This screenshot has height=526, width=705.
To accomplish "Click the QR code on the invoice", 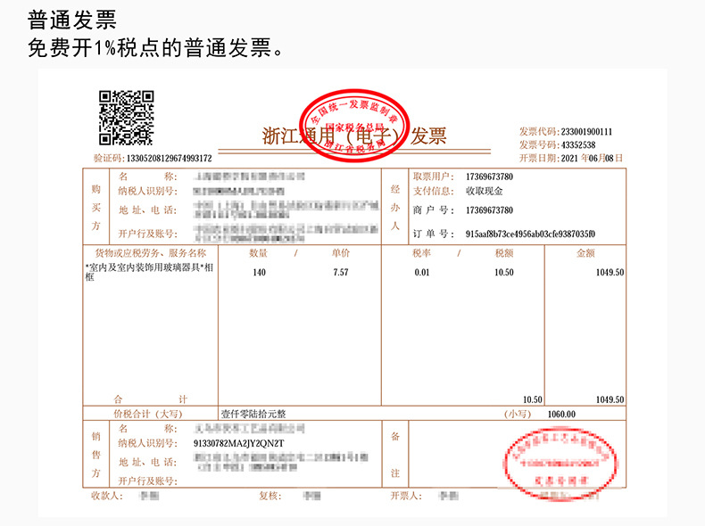I will pyautogui.click(x=127, y=118).
